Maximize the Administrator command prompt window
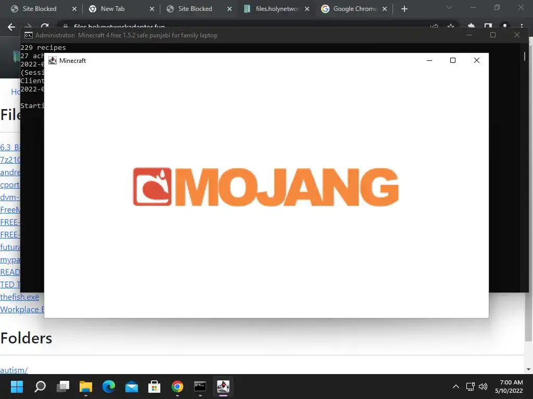Viewport: 533px width, 399px height. (493, 35)
